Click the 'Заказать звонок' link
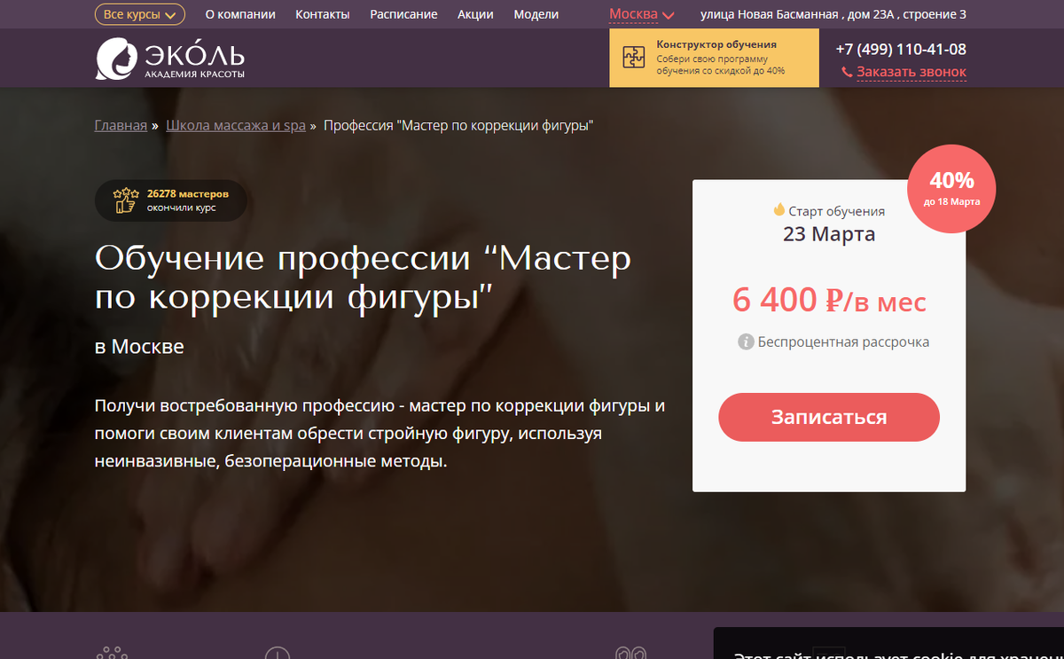 (x=911, y=72)
